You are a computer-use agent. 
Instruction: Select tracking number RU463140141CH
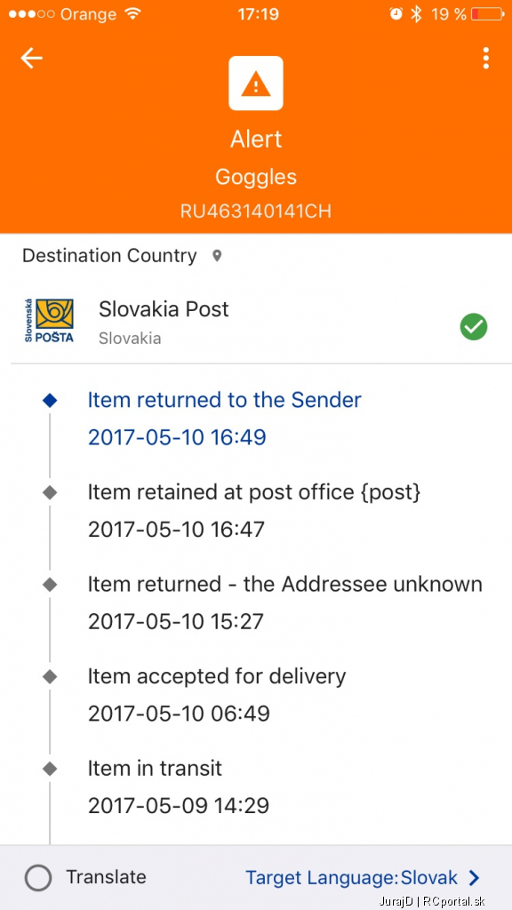pyautogui.click(x=256, y=211)
